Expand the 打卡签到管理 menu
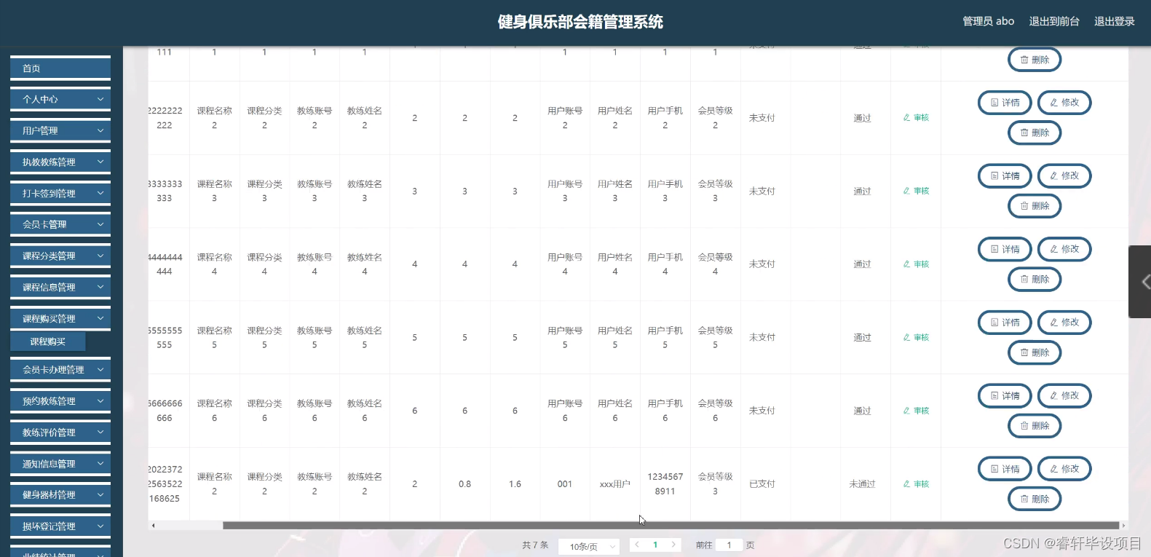The height and width of the screenshot is (557, 1151). point(60,194)
